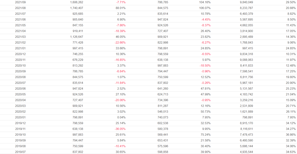
Task: Select the red -18.39% value
Action: (119, 31)
